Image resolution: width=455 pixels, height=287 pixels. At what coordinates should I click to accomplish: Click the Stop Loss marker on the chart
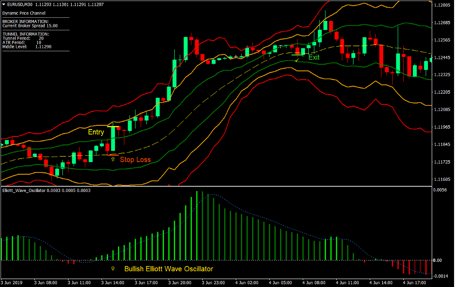coord(135,159)
